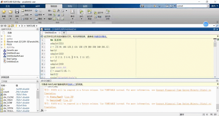Image resolution: width=219 pixels, height=116 pixels.
Task: Click the 打开 (Open) folder icon
Action: click(x=10, y=12)
